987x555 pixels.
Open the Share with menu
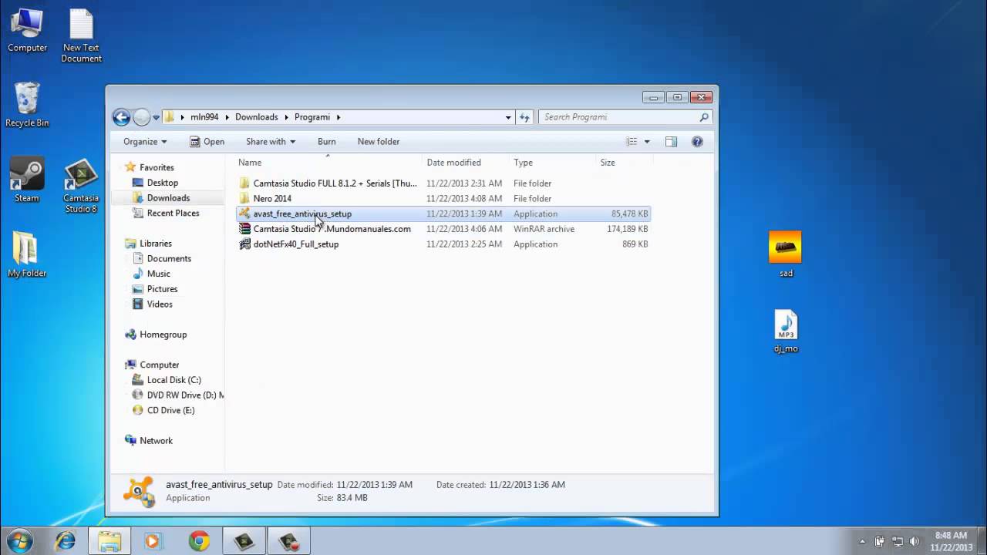pyautogui.click(x=271, y=142)
